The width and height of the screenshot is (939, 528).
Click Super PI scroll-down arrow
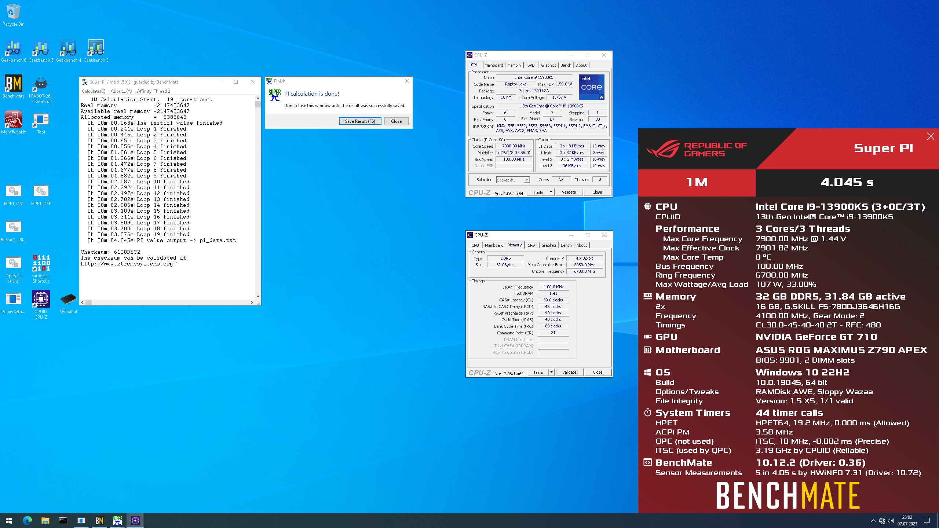[258, 296]
